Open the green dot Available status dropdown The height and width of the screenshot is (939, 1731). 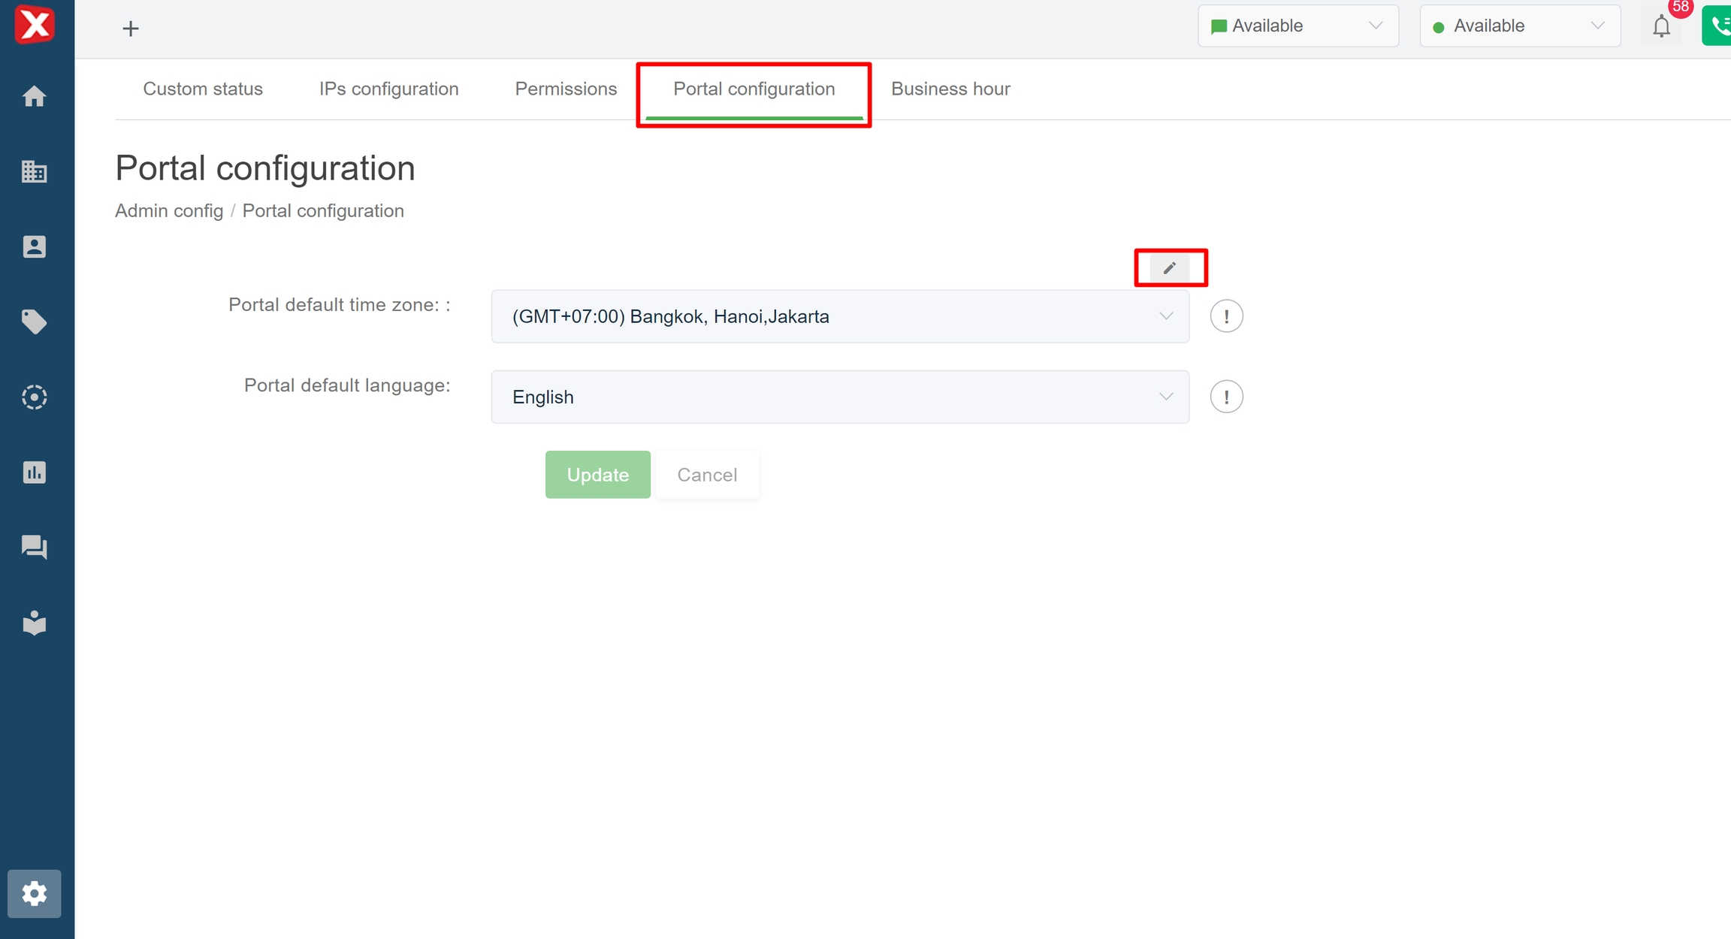(1519, 26)
